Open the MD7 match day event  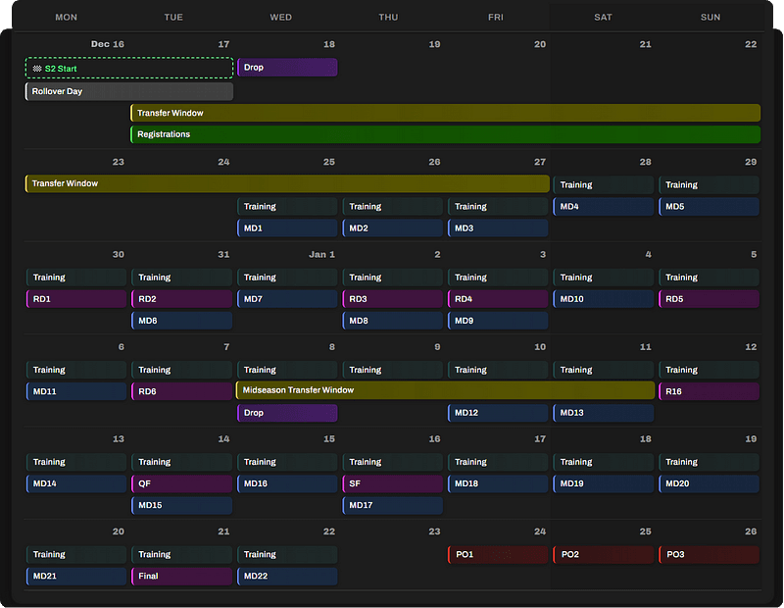point(287,299)
